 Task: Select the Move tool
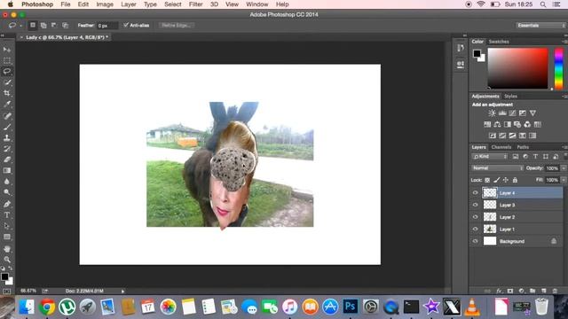pyautogui.click(x=7, y=50)
